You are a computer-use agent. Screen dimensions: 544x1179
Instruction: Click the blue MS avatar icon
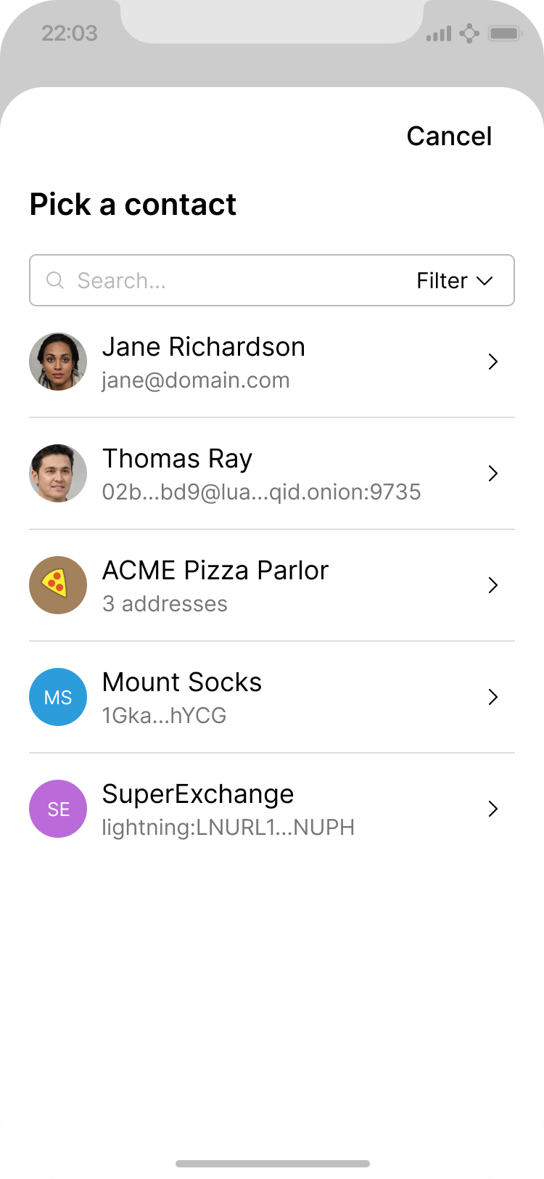point(58,697)
